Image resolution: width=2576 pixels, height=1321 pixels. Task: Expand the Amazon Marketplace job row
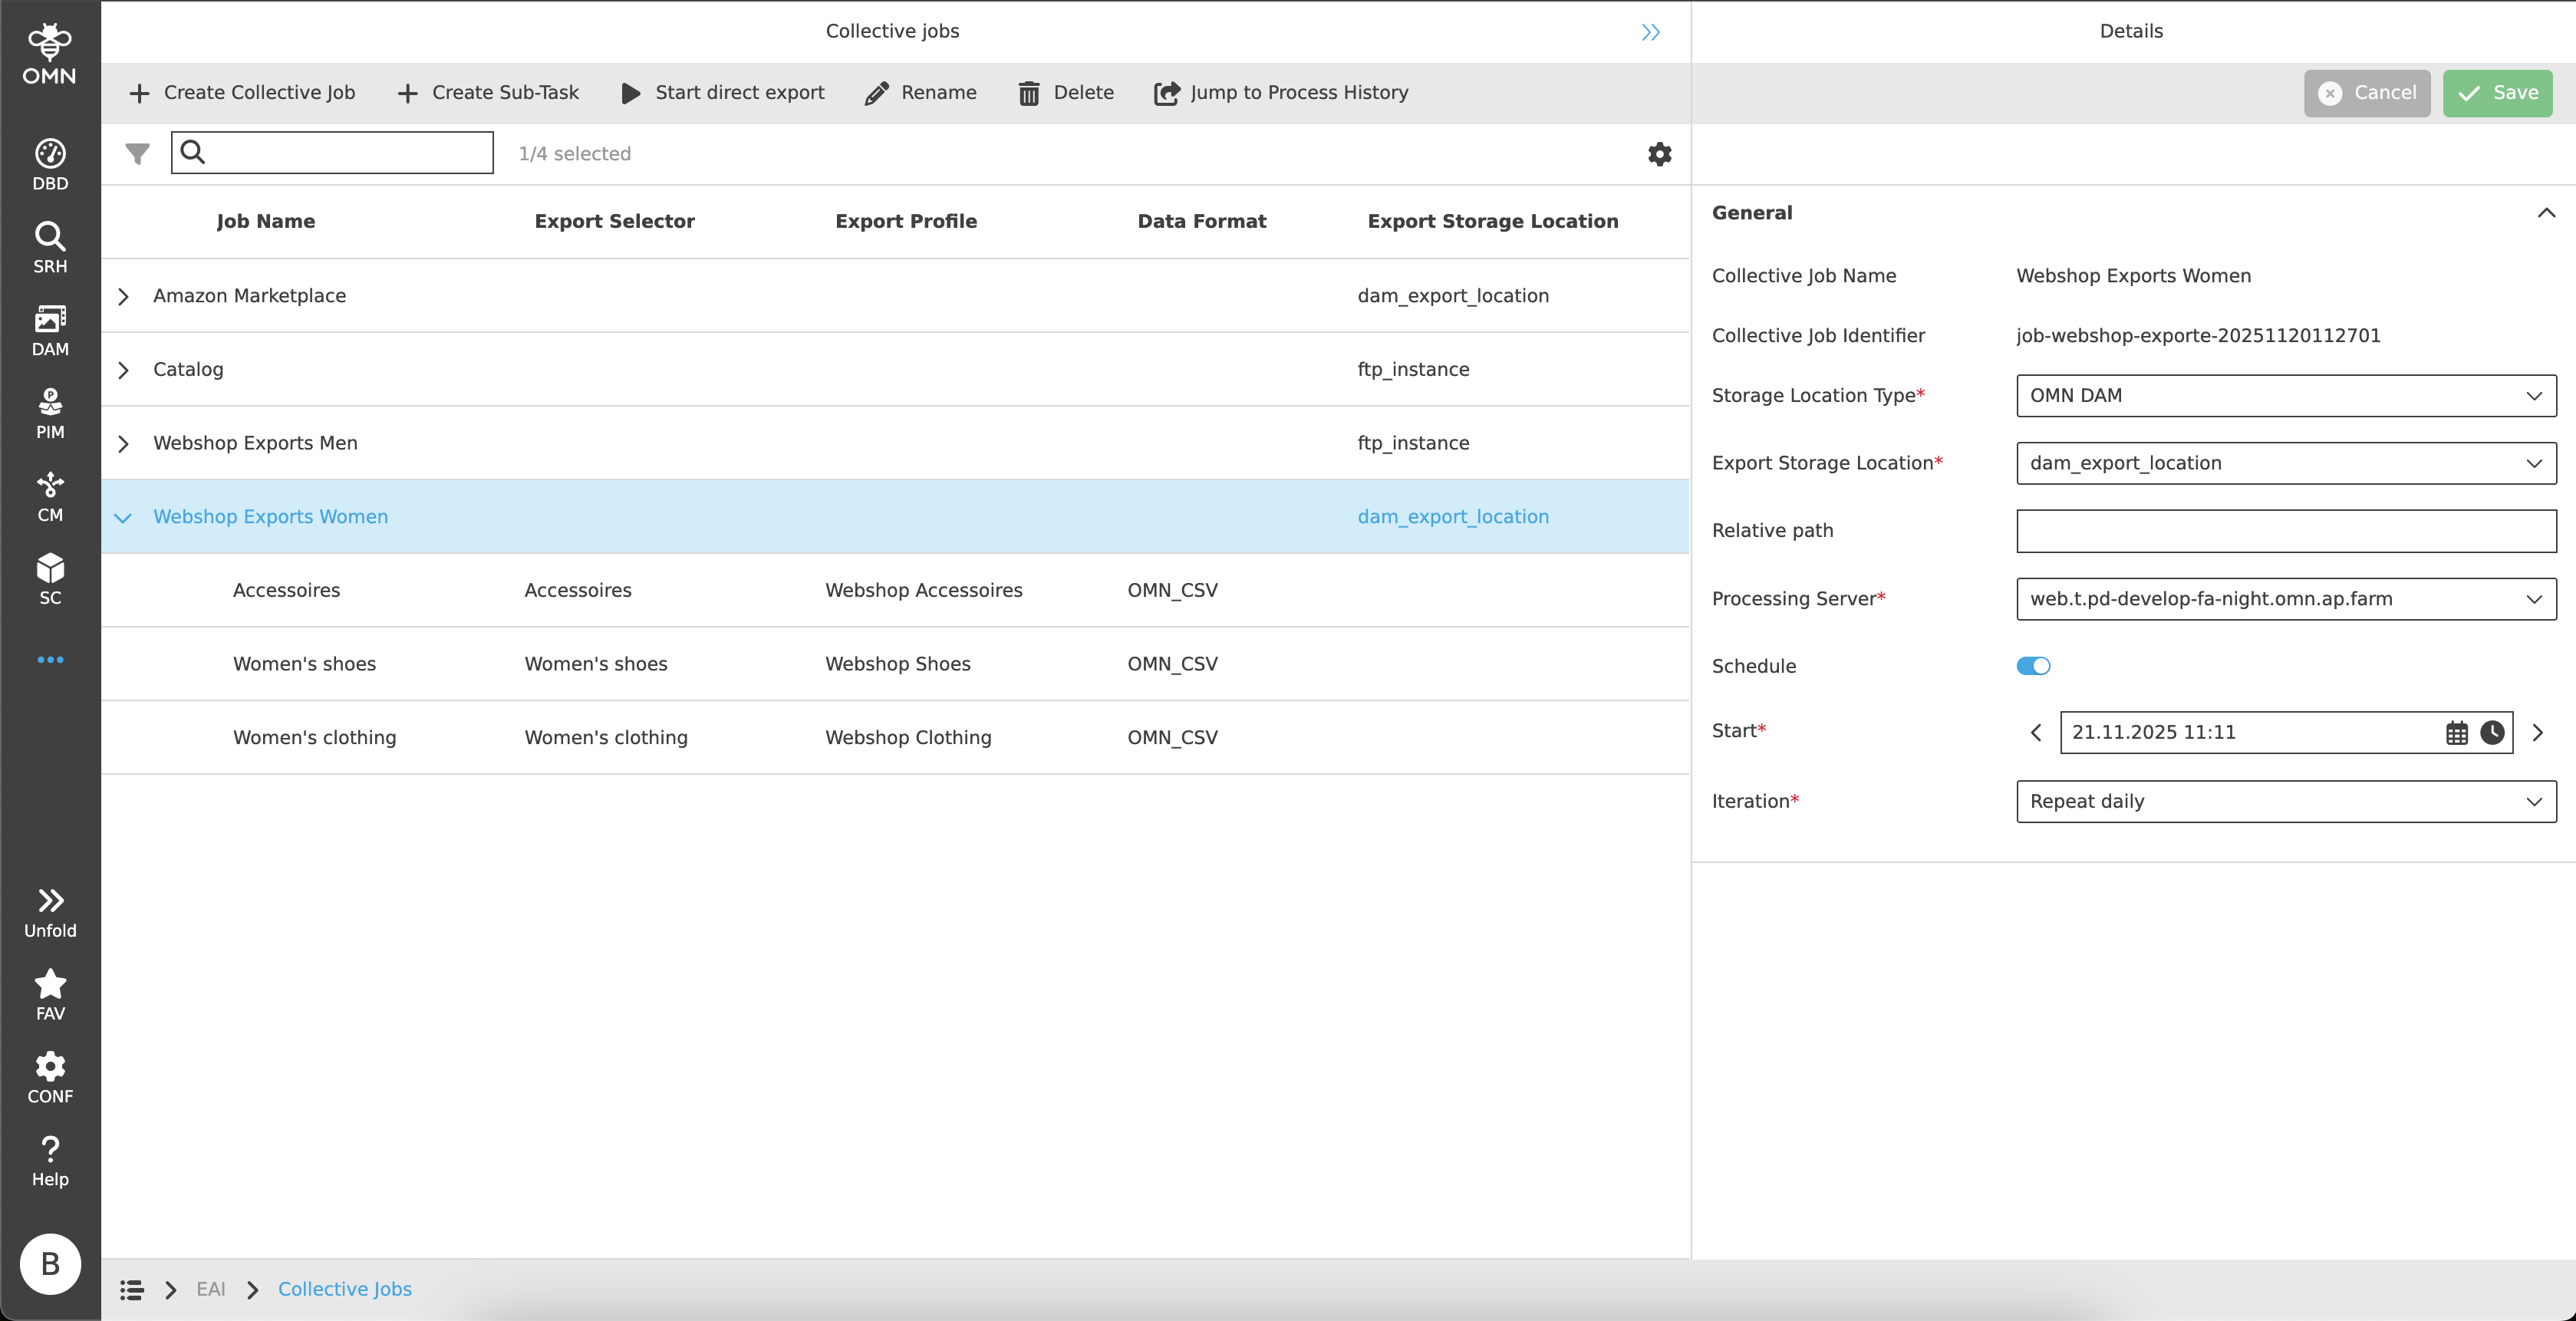point(123,296)
